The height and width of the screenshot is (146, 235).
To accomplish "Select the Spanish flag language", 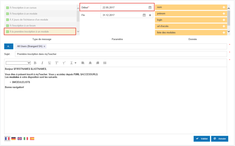I will [32, 139].
